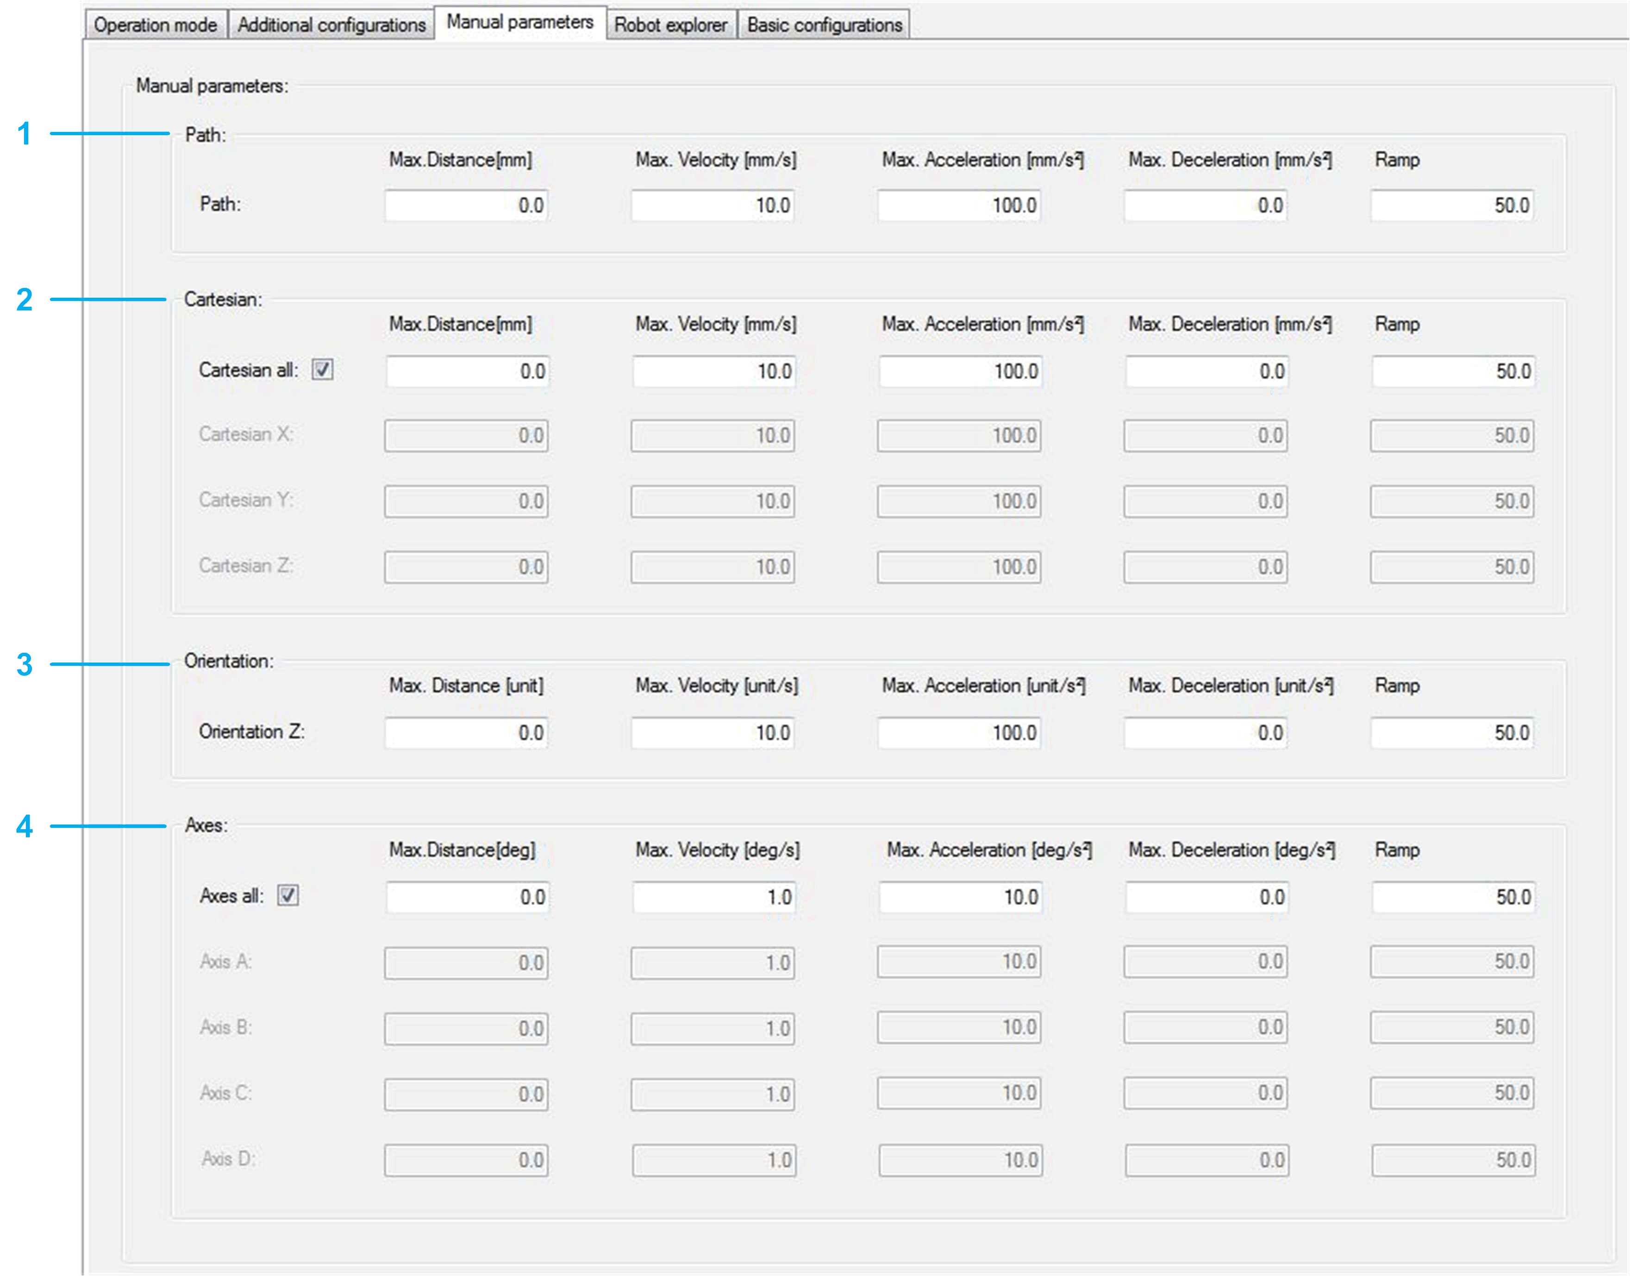Image resolution: width=1632 pixels, height=1276 pixels.
Task: Click the Manual parameters tab
Action: coord(519,22)
